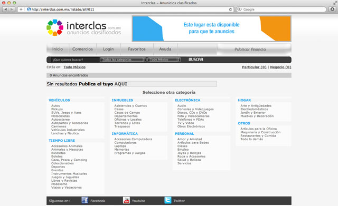Open the Ayuda menu tab
The image size is (338, 206).
coord(165,49)
